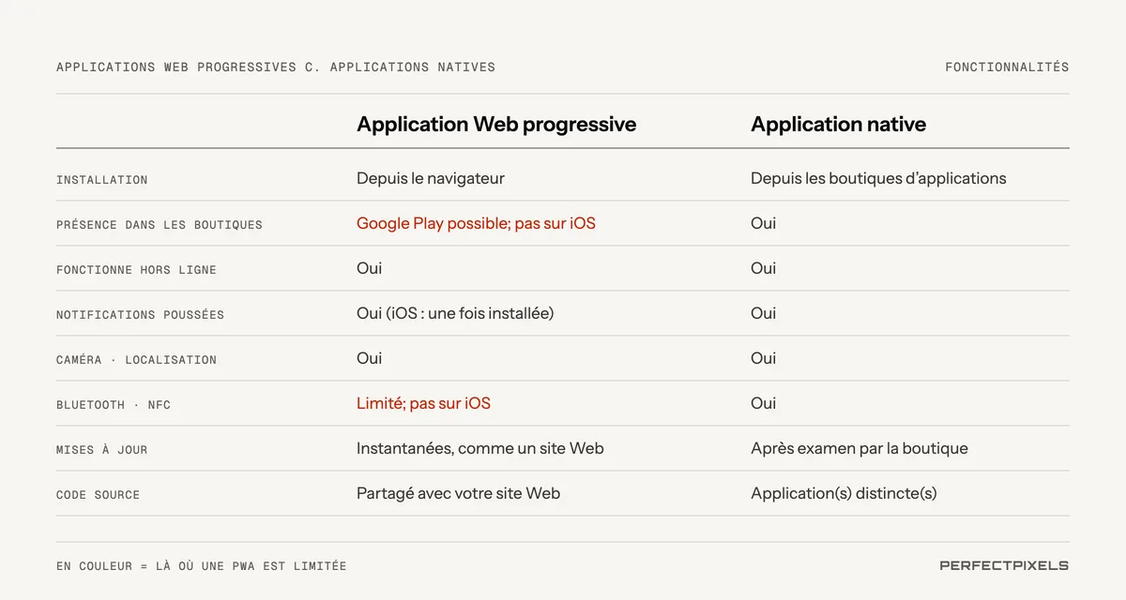The image size is (1126, 600).
Task: Click the PERFECTPIXELS logo
Action: pyautogui.click(x=1004, y=565)
